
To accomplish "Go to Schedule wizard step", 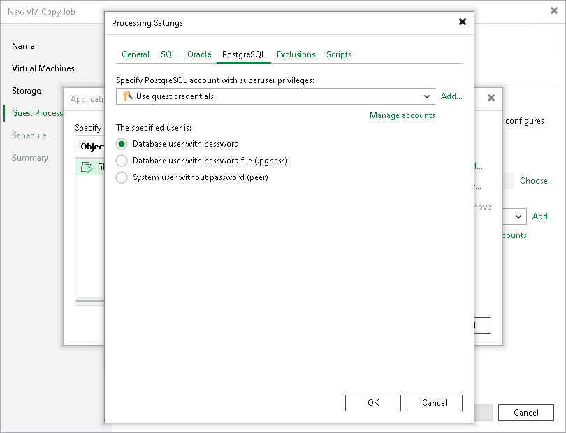I will 29,135.
